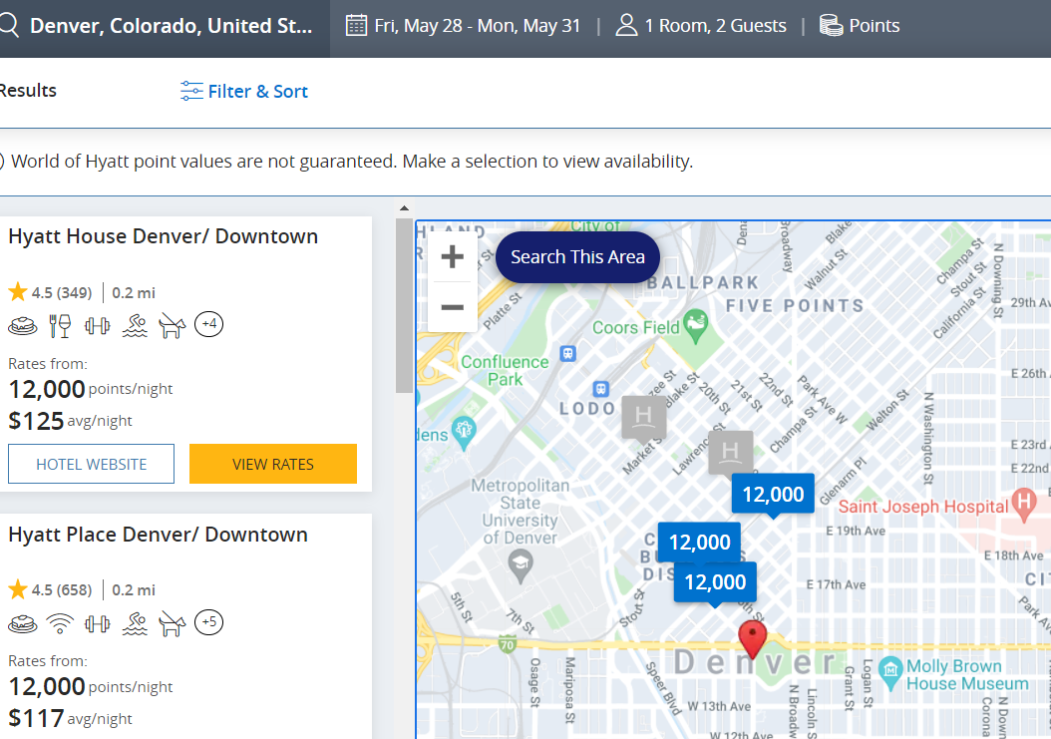This screenshot has width=1051, height=739.
Task: Click '4.5 (658)' rating text
Action: 62,590
